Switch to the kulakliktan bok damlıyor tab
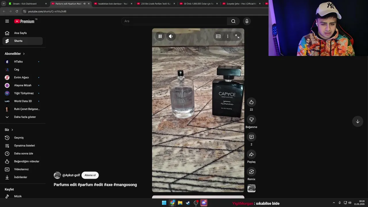 coord(113,4)
